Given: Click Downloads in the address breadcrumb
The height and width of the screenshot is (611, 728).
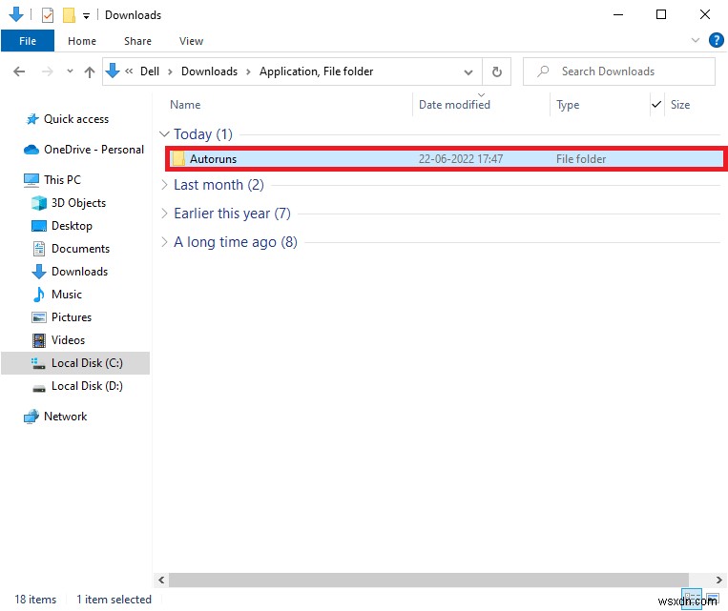Looking at the screenshot, I should pos(209,71).
